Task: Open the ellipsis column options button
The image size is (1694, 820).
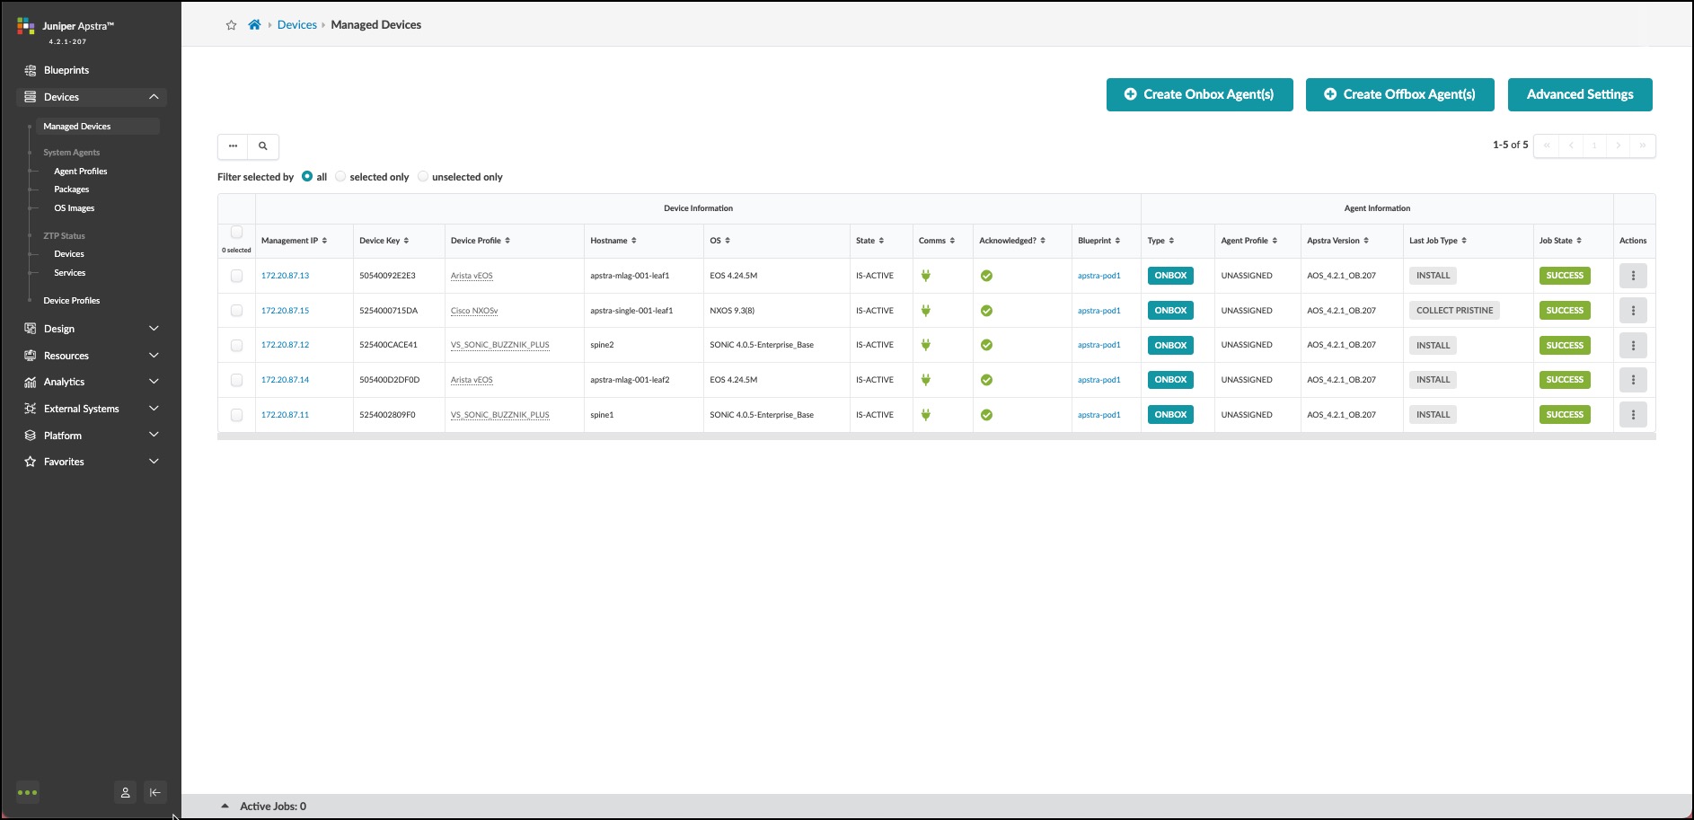Action: [x=233, y=146]
